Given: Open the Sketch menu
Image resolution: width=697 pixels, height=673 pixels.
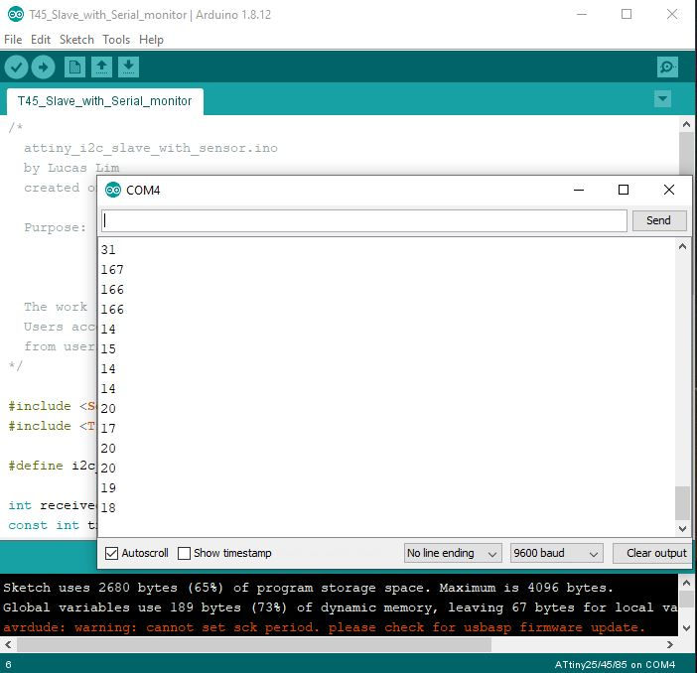Looking at the screenshot, I should coord(76,40).
